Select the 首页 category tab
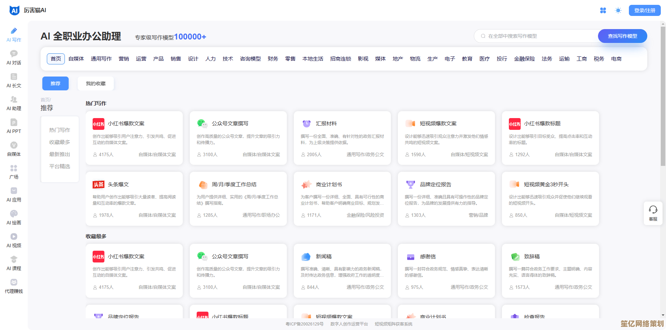This screenshot has height=330, width=666. click(56, 59)
